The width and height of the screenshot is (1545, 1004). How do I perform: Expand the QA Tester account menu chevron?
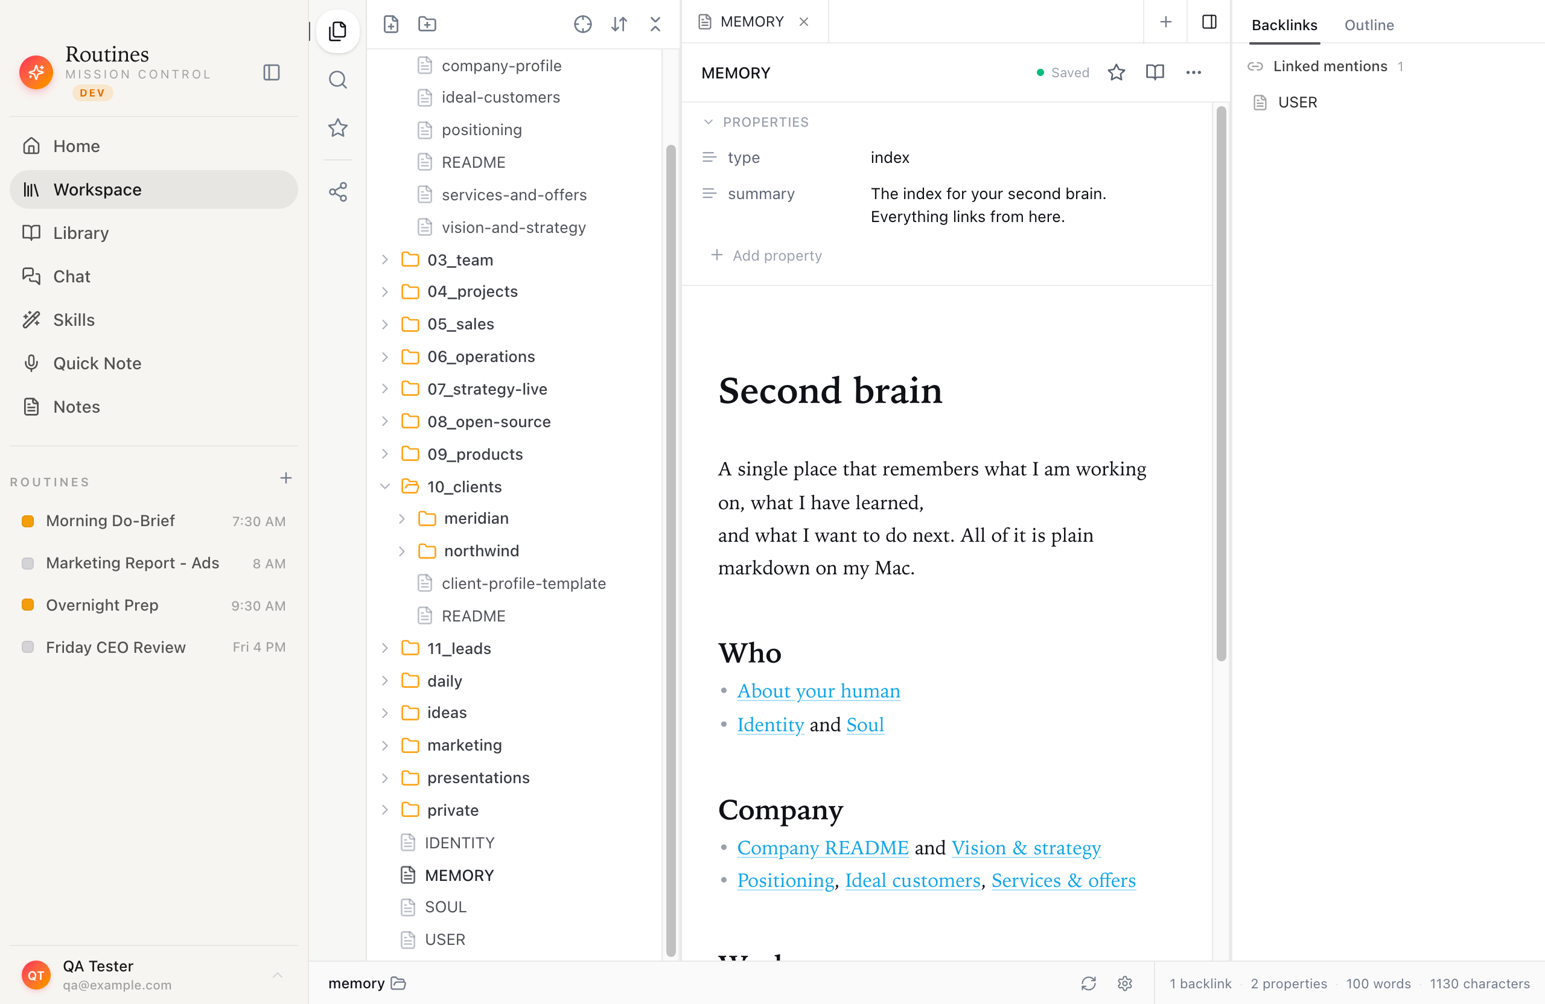[277, 975]
